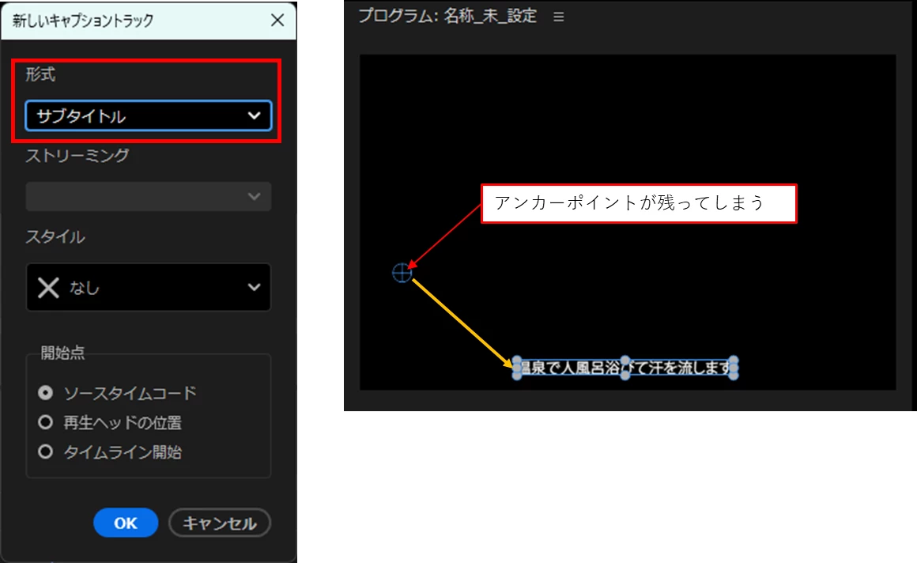Click the subtitle text in the program monitor

[625, 368]
